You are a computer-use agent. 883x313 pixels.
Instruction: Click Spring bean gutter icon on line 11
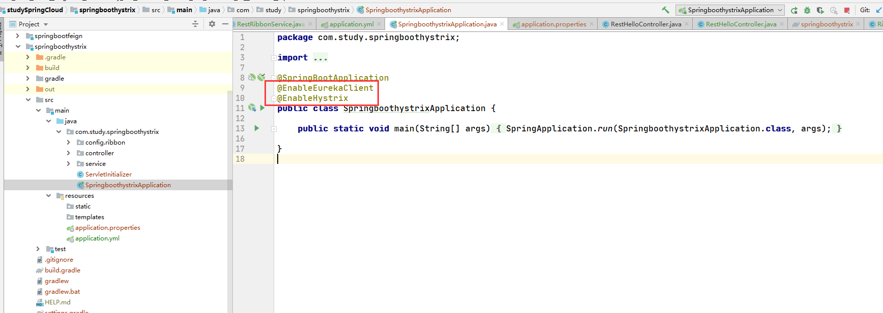252,108
